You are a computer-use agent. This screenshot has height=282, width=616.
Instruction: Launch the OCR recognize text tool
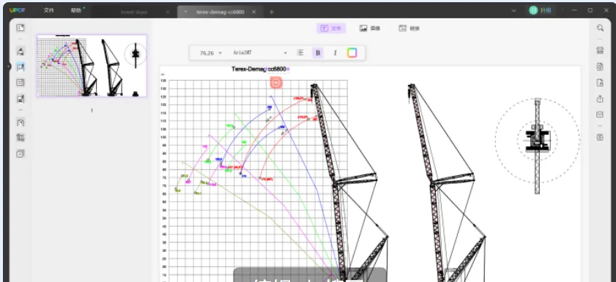pyautogui.click(x=600, y=51)
